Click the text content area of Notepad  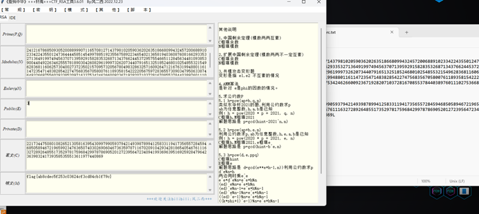[x=403, y=111]
